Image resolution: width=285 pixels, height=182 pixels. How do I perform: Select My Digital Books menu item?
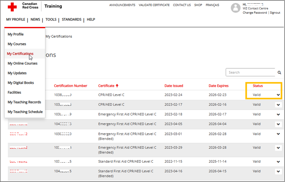(21, 83)
